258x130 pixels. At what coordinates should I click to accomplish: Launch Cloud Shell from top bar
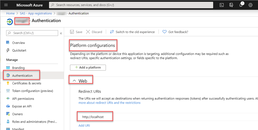[222, 5]
